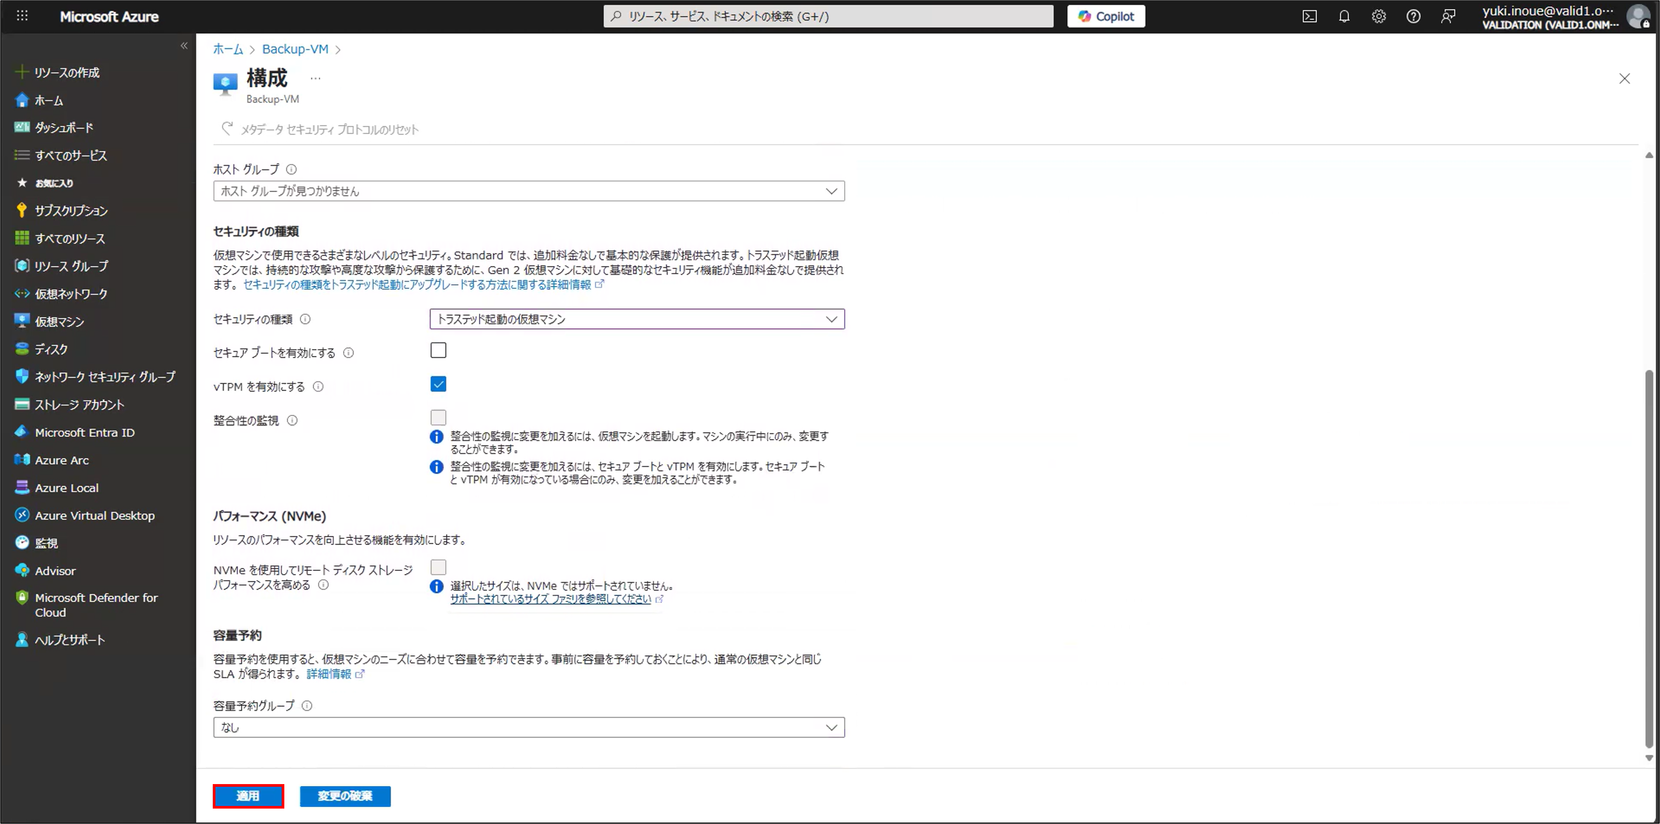Uncheck the vTPM を有効にする checkbox
The image size is (1660, 824).
pyautogui.click(x=438, y=385)
